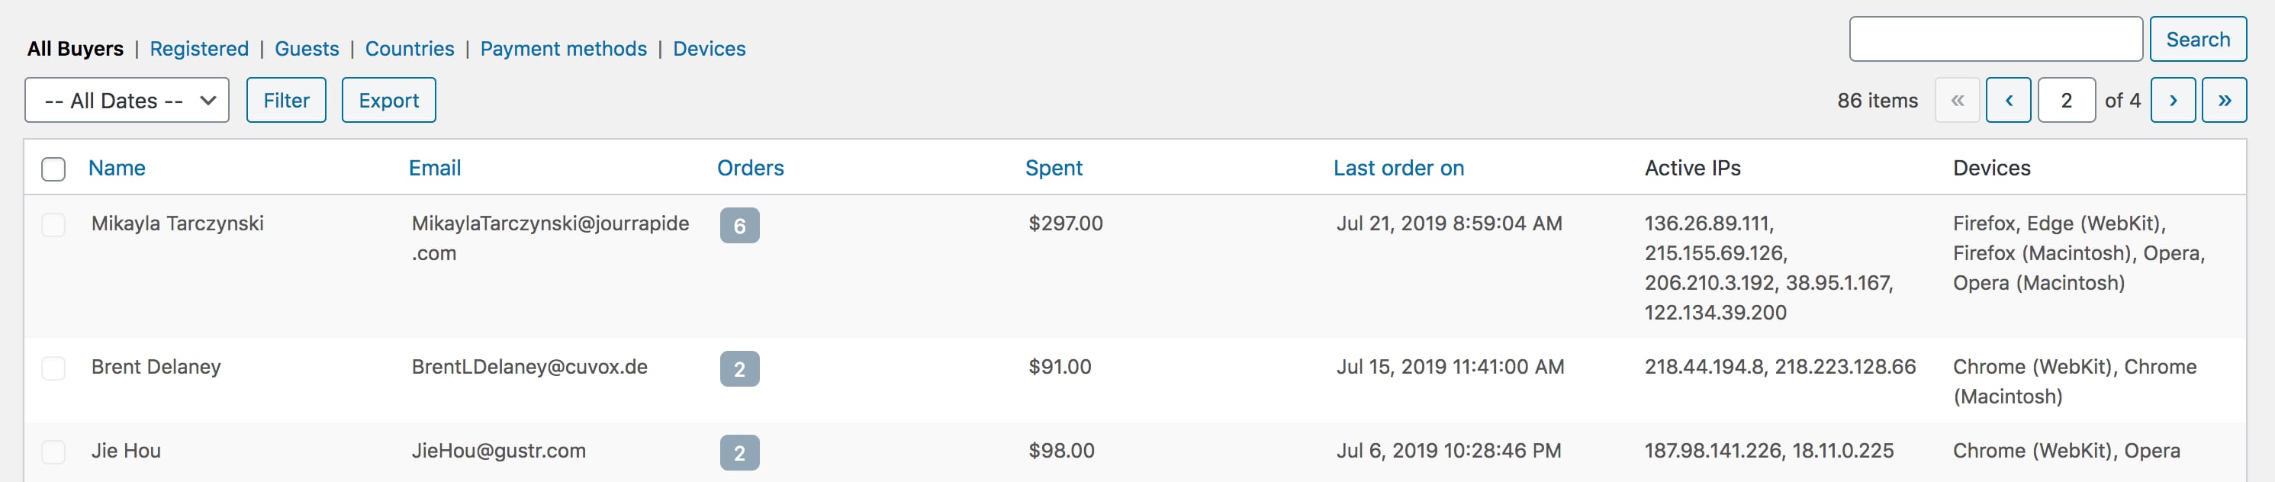Screen dimensions: 2275x482
Task: Click Mikayla Tarczynski's orders count badge
Action: click(739, 226)
